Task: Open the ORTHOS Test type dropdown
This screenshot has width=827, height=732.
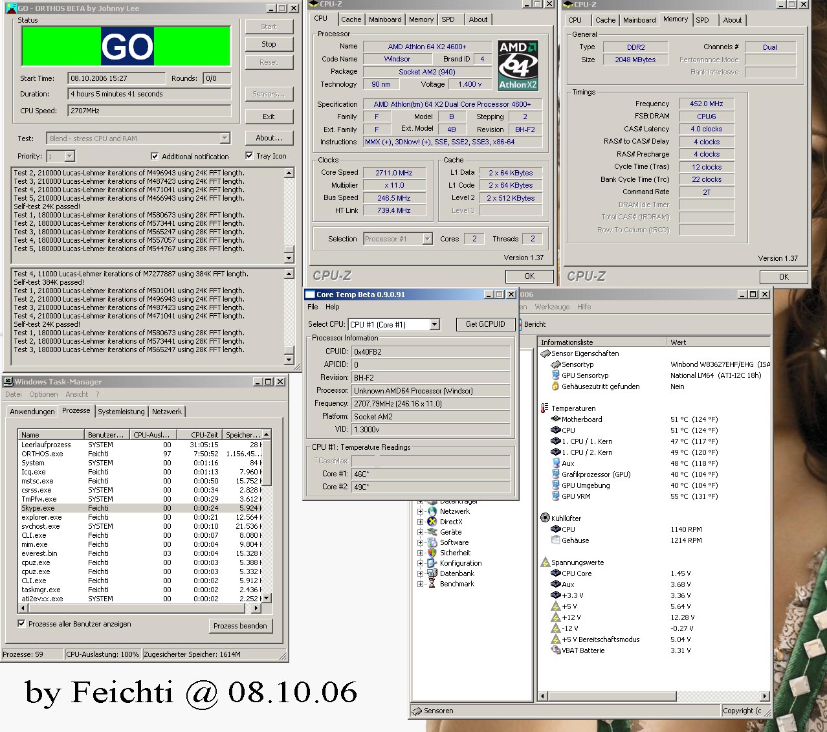Action: coord(225,138)
